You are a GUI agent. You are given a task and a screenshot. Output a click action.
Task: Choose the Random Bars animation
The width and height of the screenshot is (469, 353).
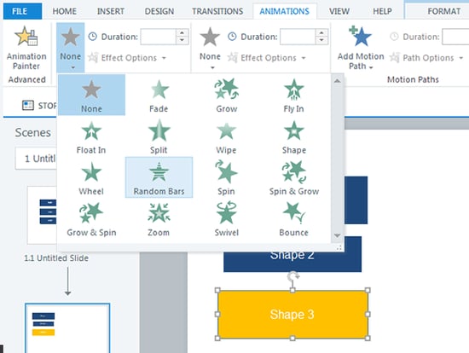point(159,177)
